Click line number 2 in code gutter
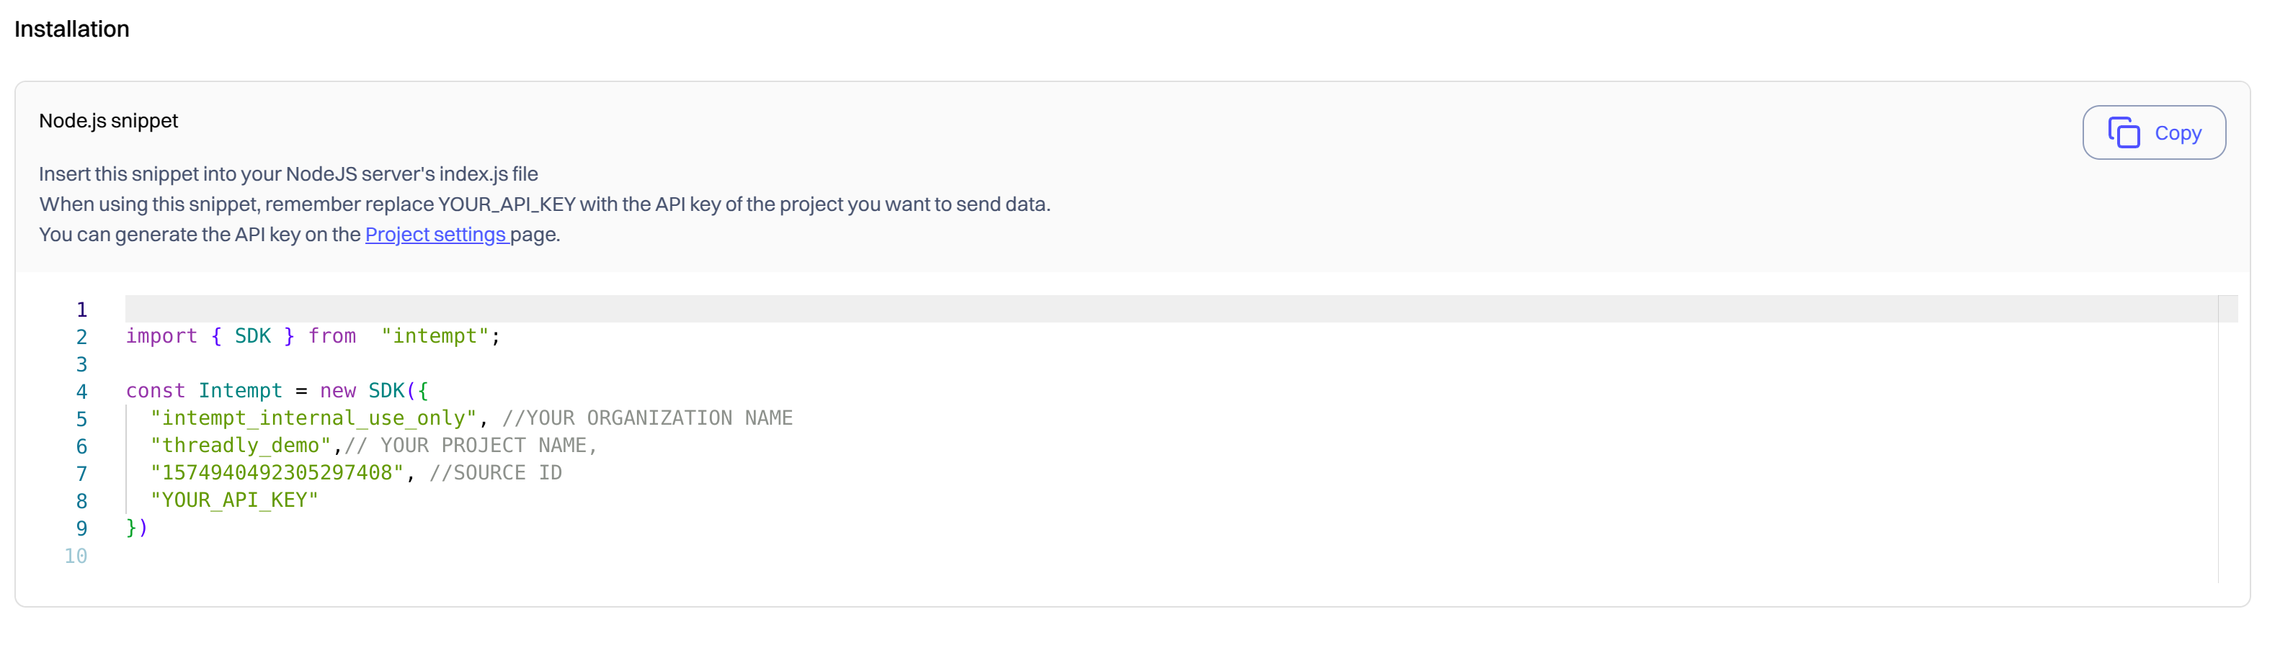Screen dimensions: 2293x645 click(x=81, y=337)
